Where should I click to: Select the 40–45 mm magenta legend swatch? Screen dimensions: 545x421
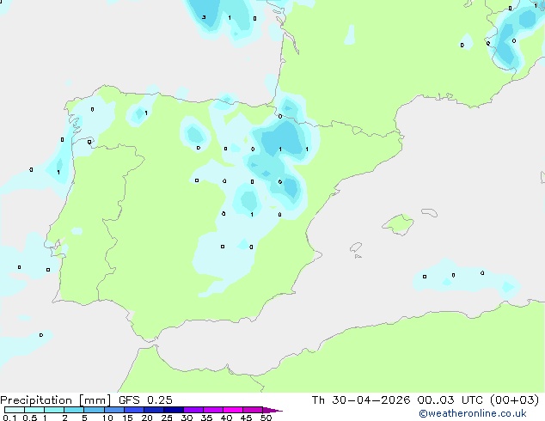point(232,410)
